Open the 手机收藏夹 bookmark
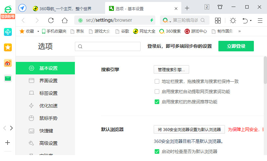Viewport: 267px width, 161px height. click(54, 31)
